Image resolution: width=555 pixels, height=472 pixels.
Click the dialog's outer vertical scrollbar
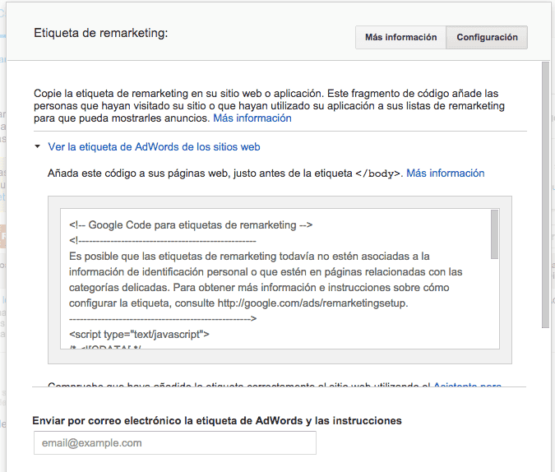[545, 195]
